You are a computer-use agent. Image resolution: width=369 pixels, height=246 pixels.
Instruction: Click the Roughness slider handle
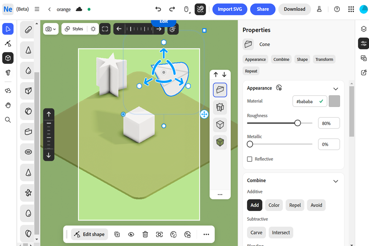pyautogui.click(x=298, y=123)
